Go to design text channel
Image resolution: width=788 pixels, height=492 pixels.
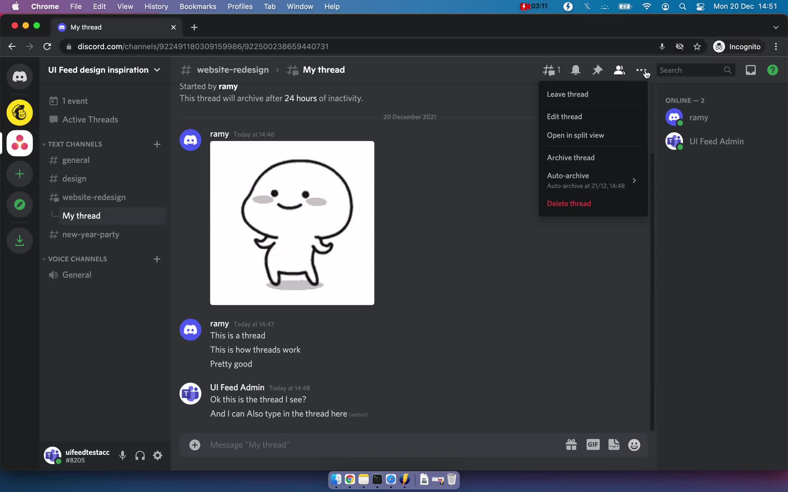(105, 179)
